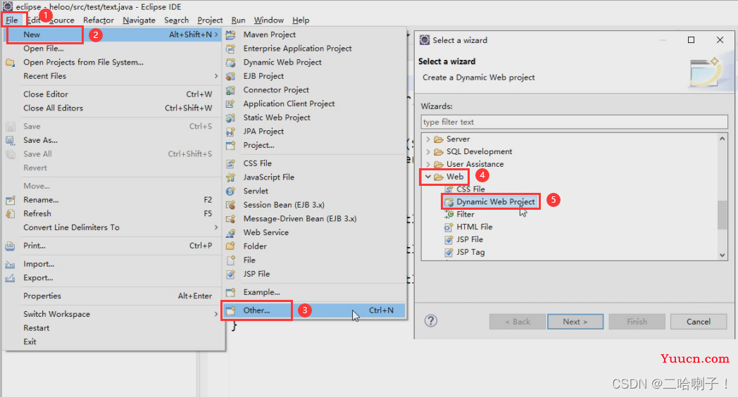Click the EJB Project icon
This screenshot has height=397, width=738.
(231, 76)
